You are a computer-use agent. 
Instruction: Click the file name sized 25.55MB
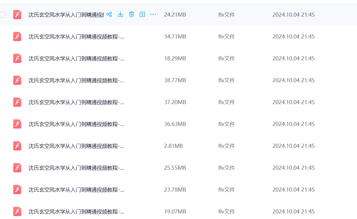(x=76, y=168)
